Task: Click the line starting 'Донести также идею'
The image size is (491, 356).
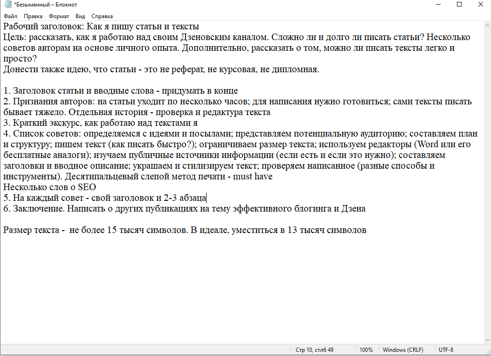Action: point(161,69)
